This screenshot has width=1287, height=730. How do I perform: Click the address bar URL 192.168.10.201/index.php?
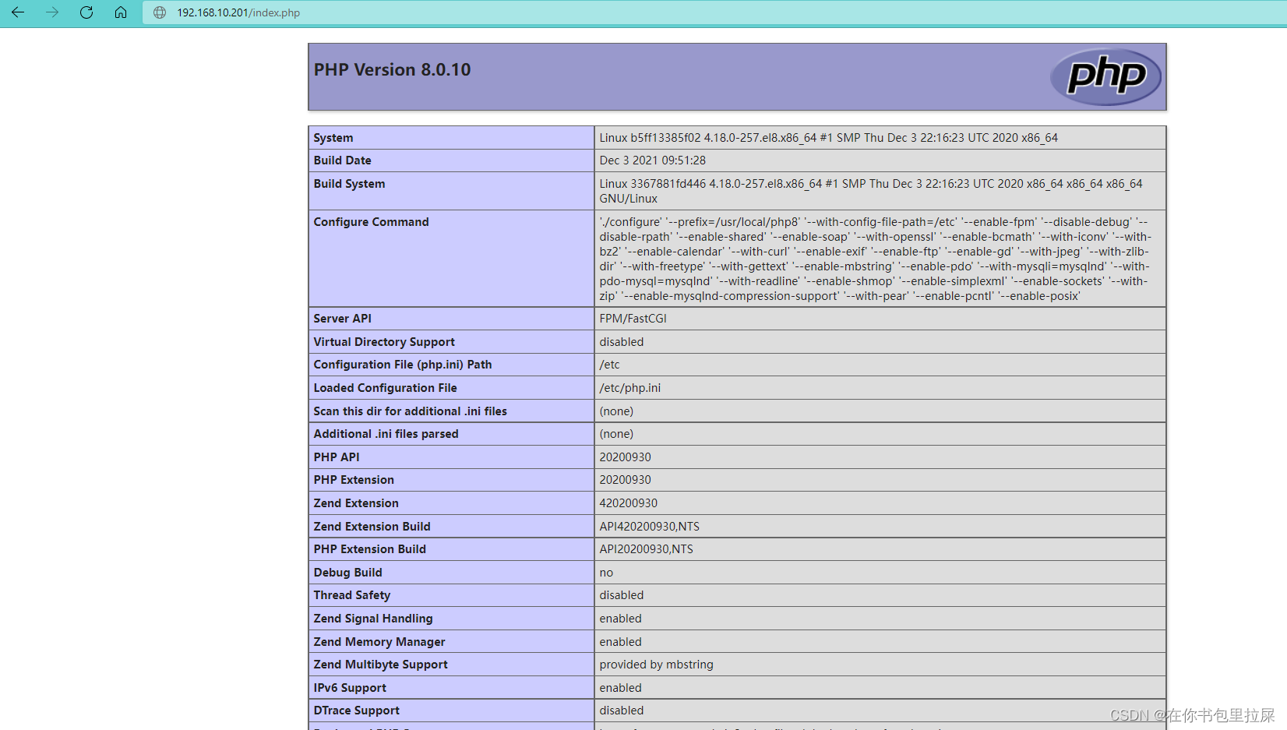tap(238, 12)
